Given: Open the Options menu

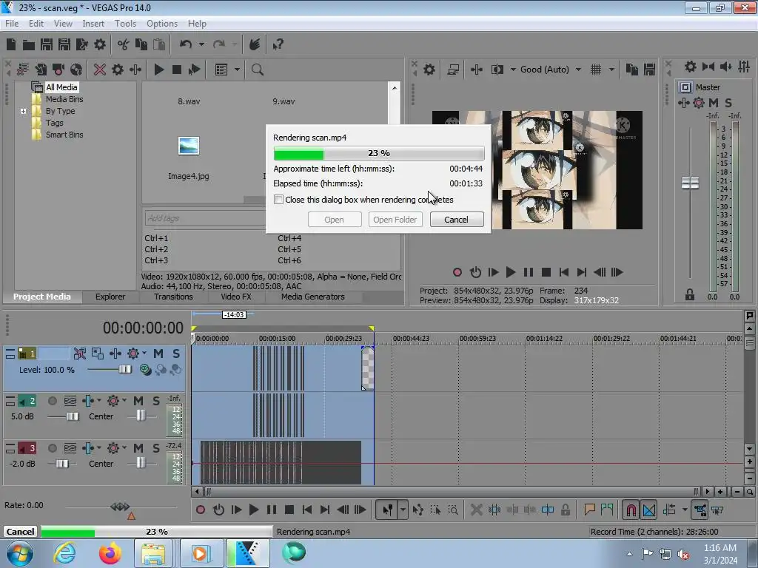Looking at the screenshot, I should coord(162,24).
